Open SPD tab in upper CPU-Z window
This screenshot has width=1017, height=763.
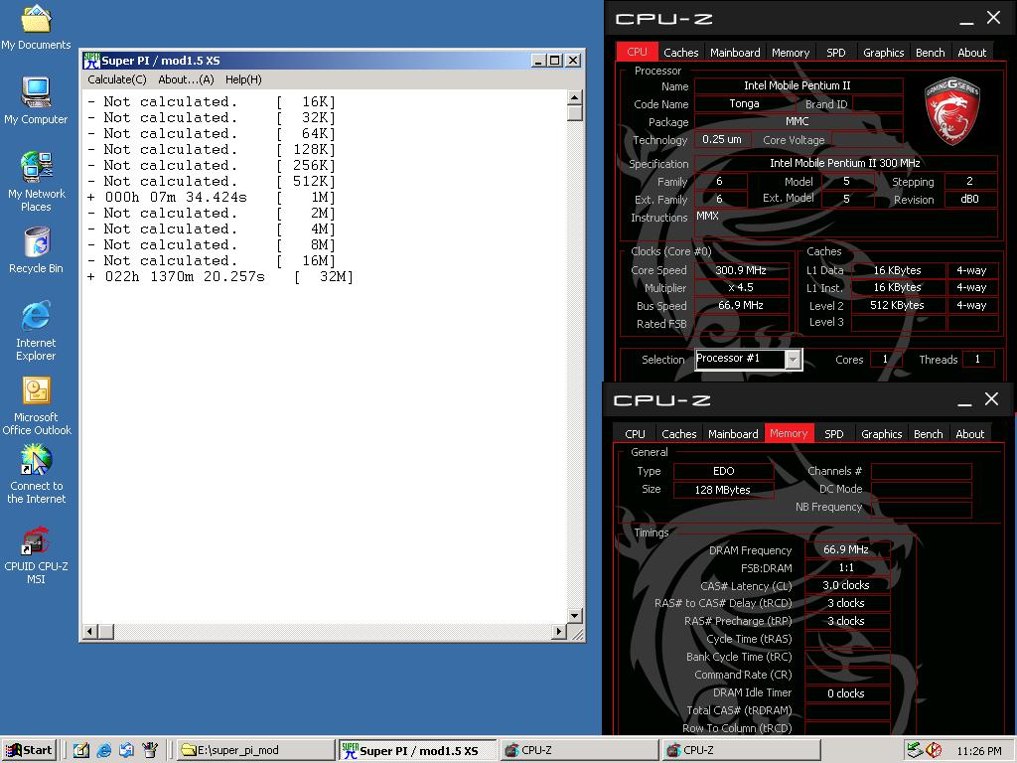coord(836,53)
